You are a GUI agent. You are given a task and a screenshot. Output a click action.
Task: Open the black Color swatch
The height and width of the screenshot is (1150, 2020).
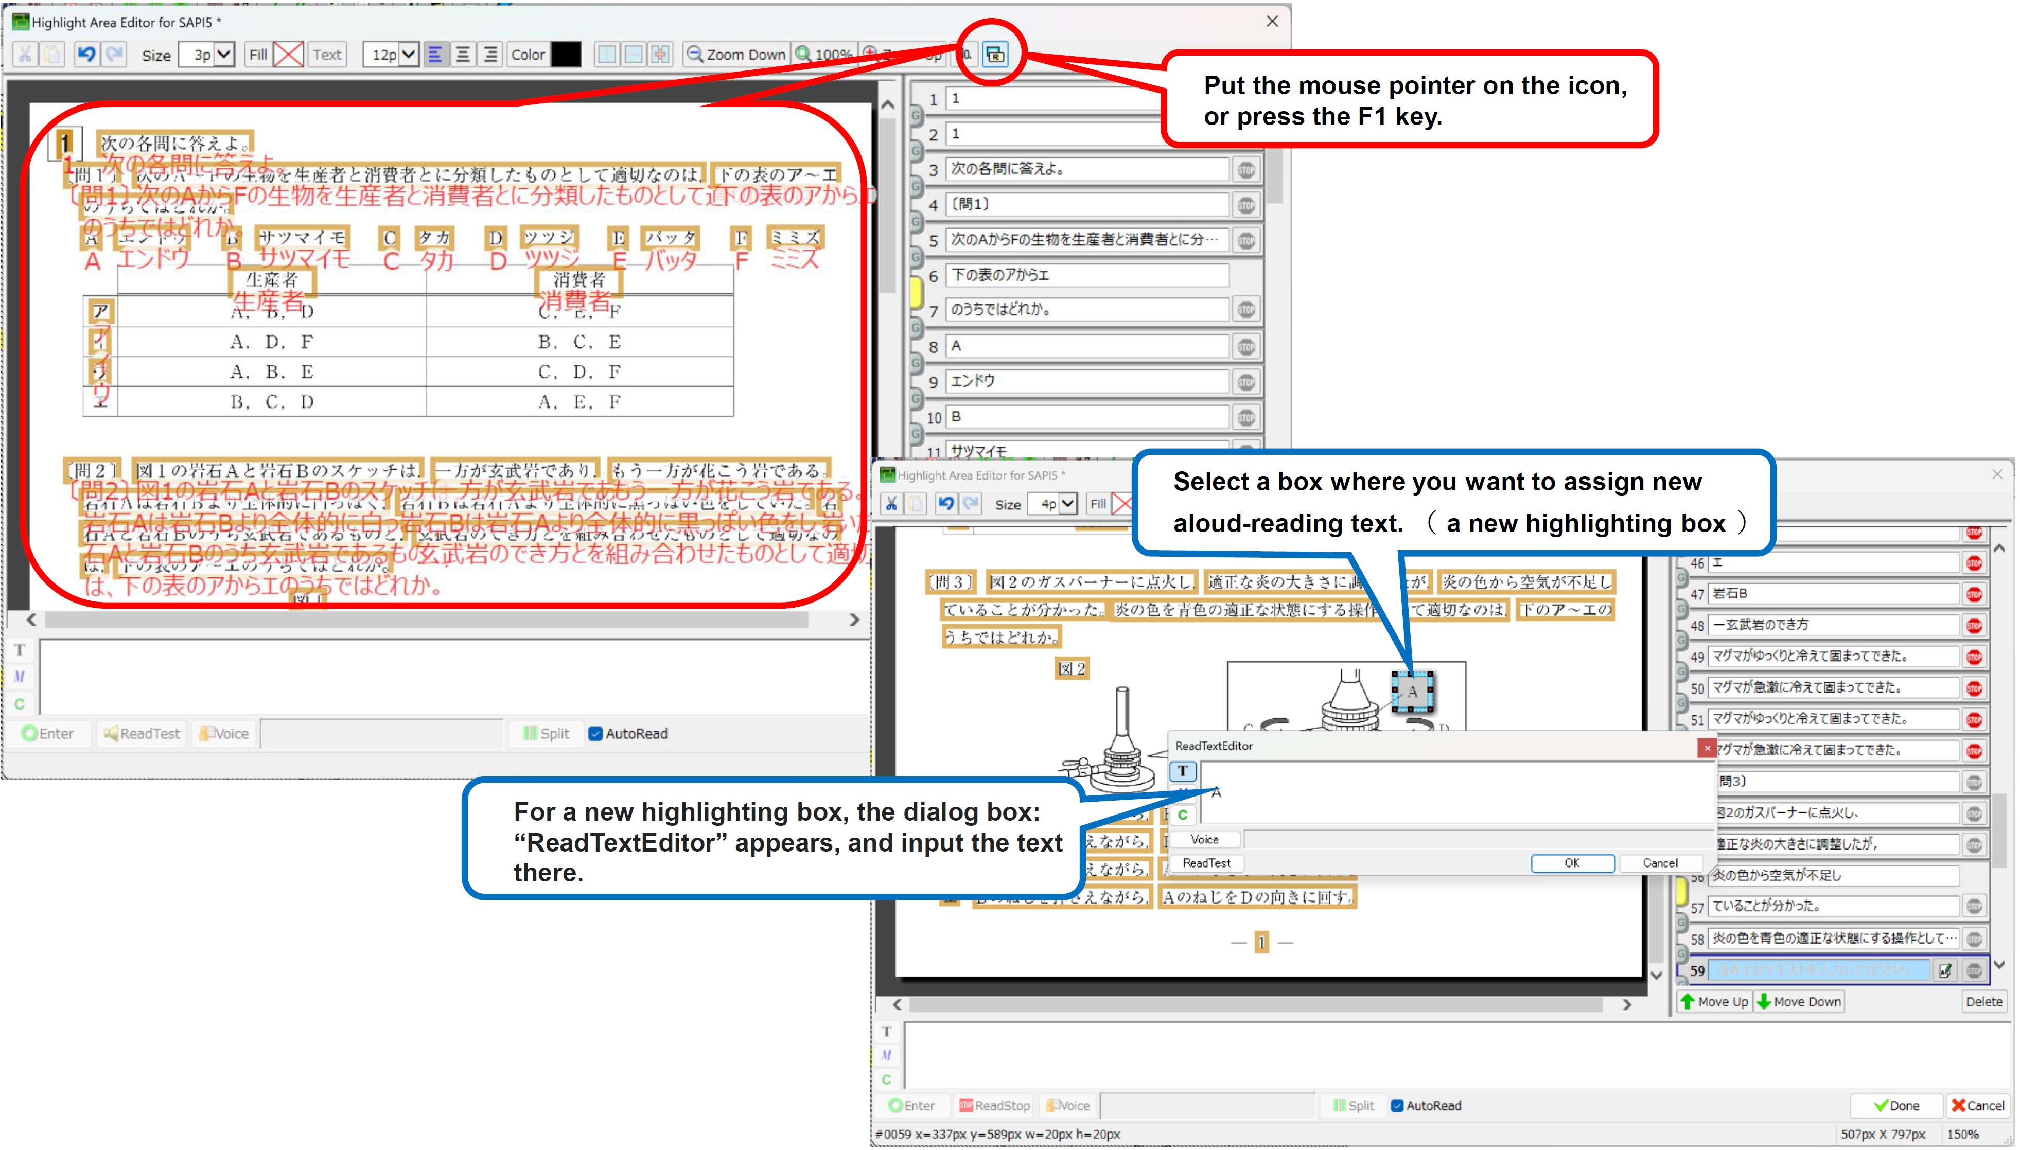[x=566, y=55]
